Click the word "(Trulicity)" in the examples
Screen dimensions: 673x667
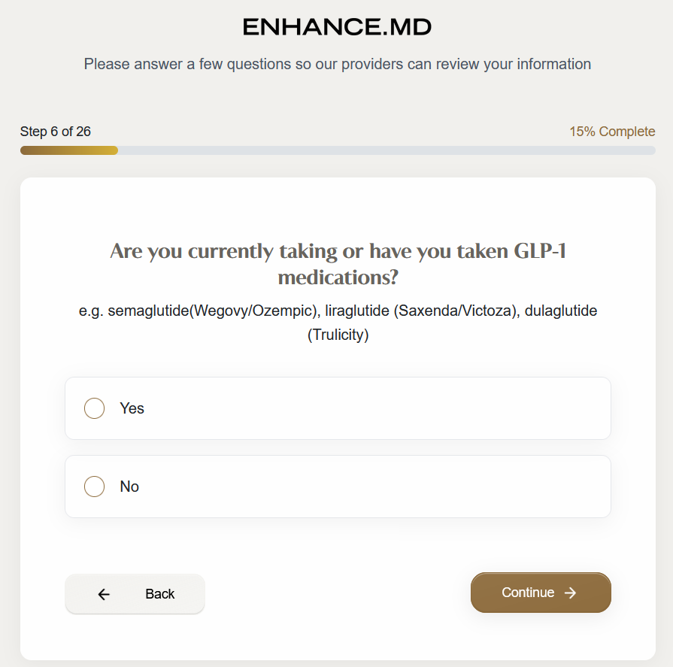point(338,335)
